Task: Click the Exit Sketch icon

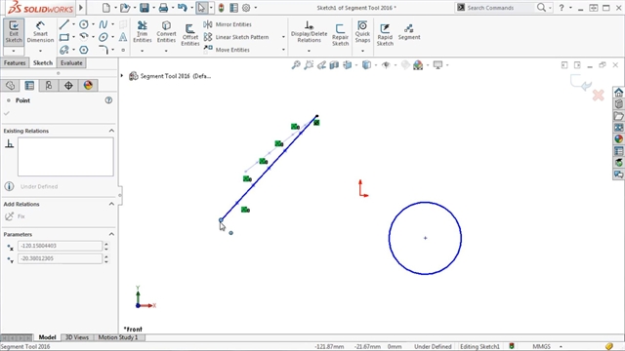Action: point(14,32)
